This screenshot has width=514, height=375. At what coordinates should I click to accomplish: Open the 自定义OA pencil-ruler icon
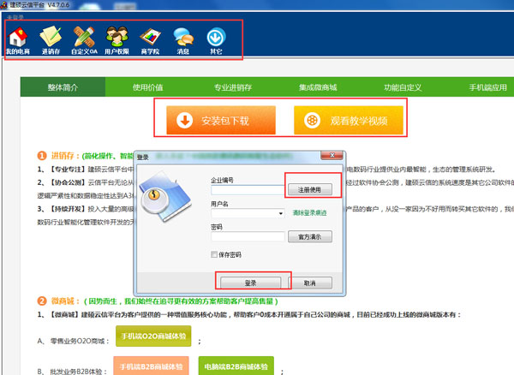84,40
